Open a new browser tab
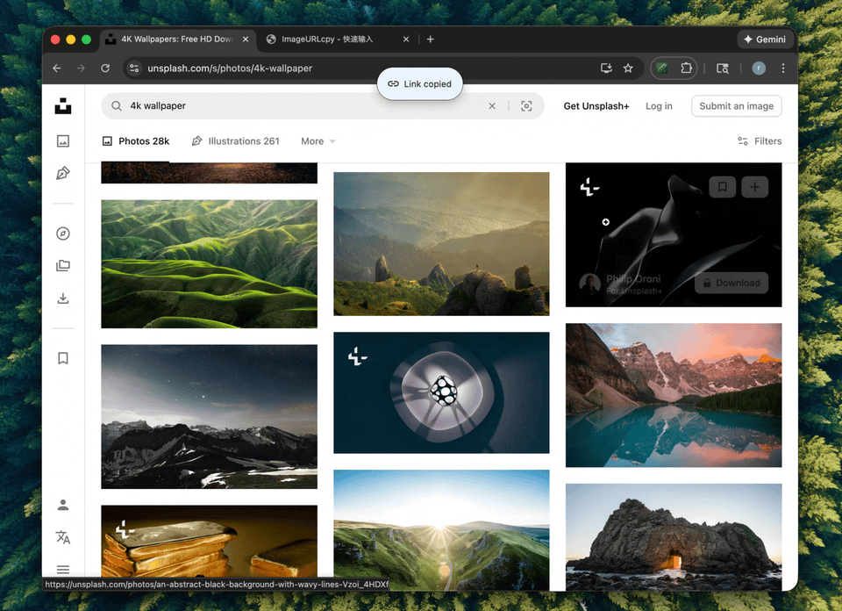Image resolution: width=842 pixels, height=611 pixels. pyautogui.click(x=430, y=40)
